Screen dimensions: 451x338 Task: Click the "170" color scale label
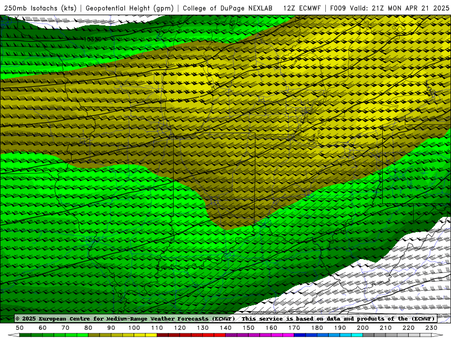pyautogui.click(x=294, y=328)
